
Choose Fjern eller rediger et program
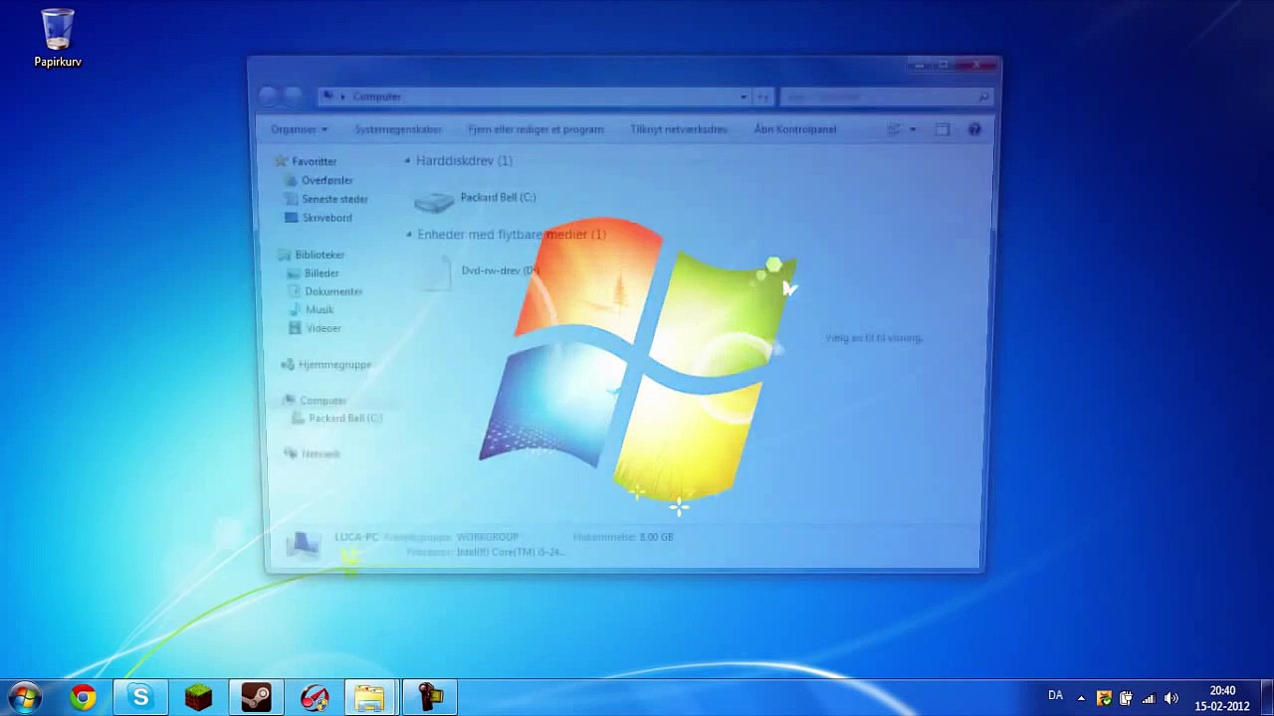[535, 129]
